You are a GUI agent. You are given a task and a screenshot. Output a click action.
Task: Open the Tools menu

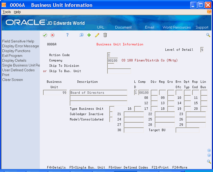7,12
